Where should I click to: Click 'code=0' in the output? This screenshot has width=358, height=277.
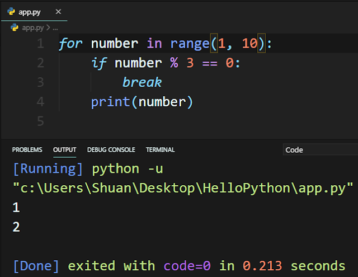pos(187,266)
